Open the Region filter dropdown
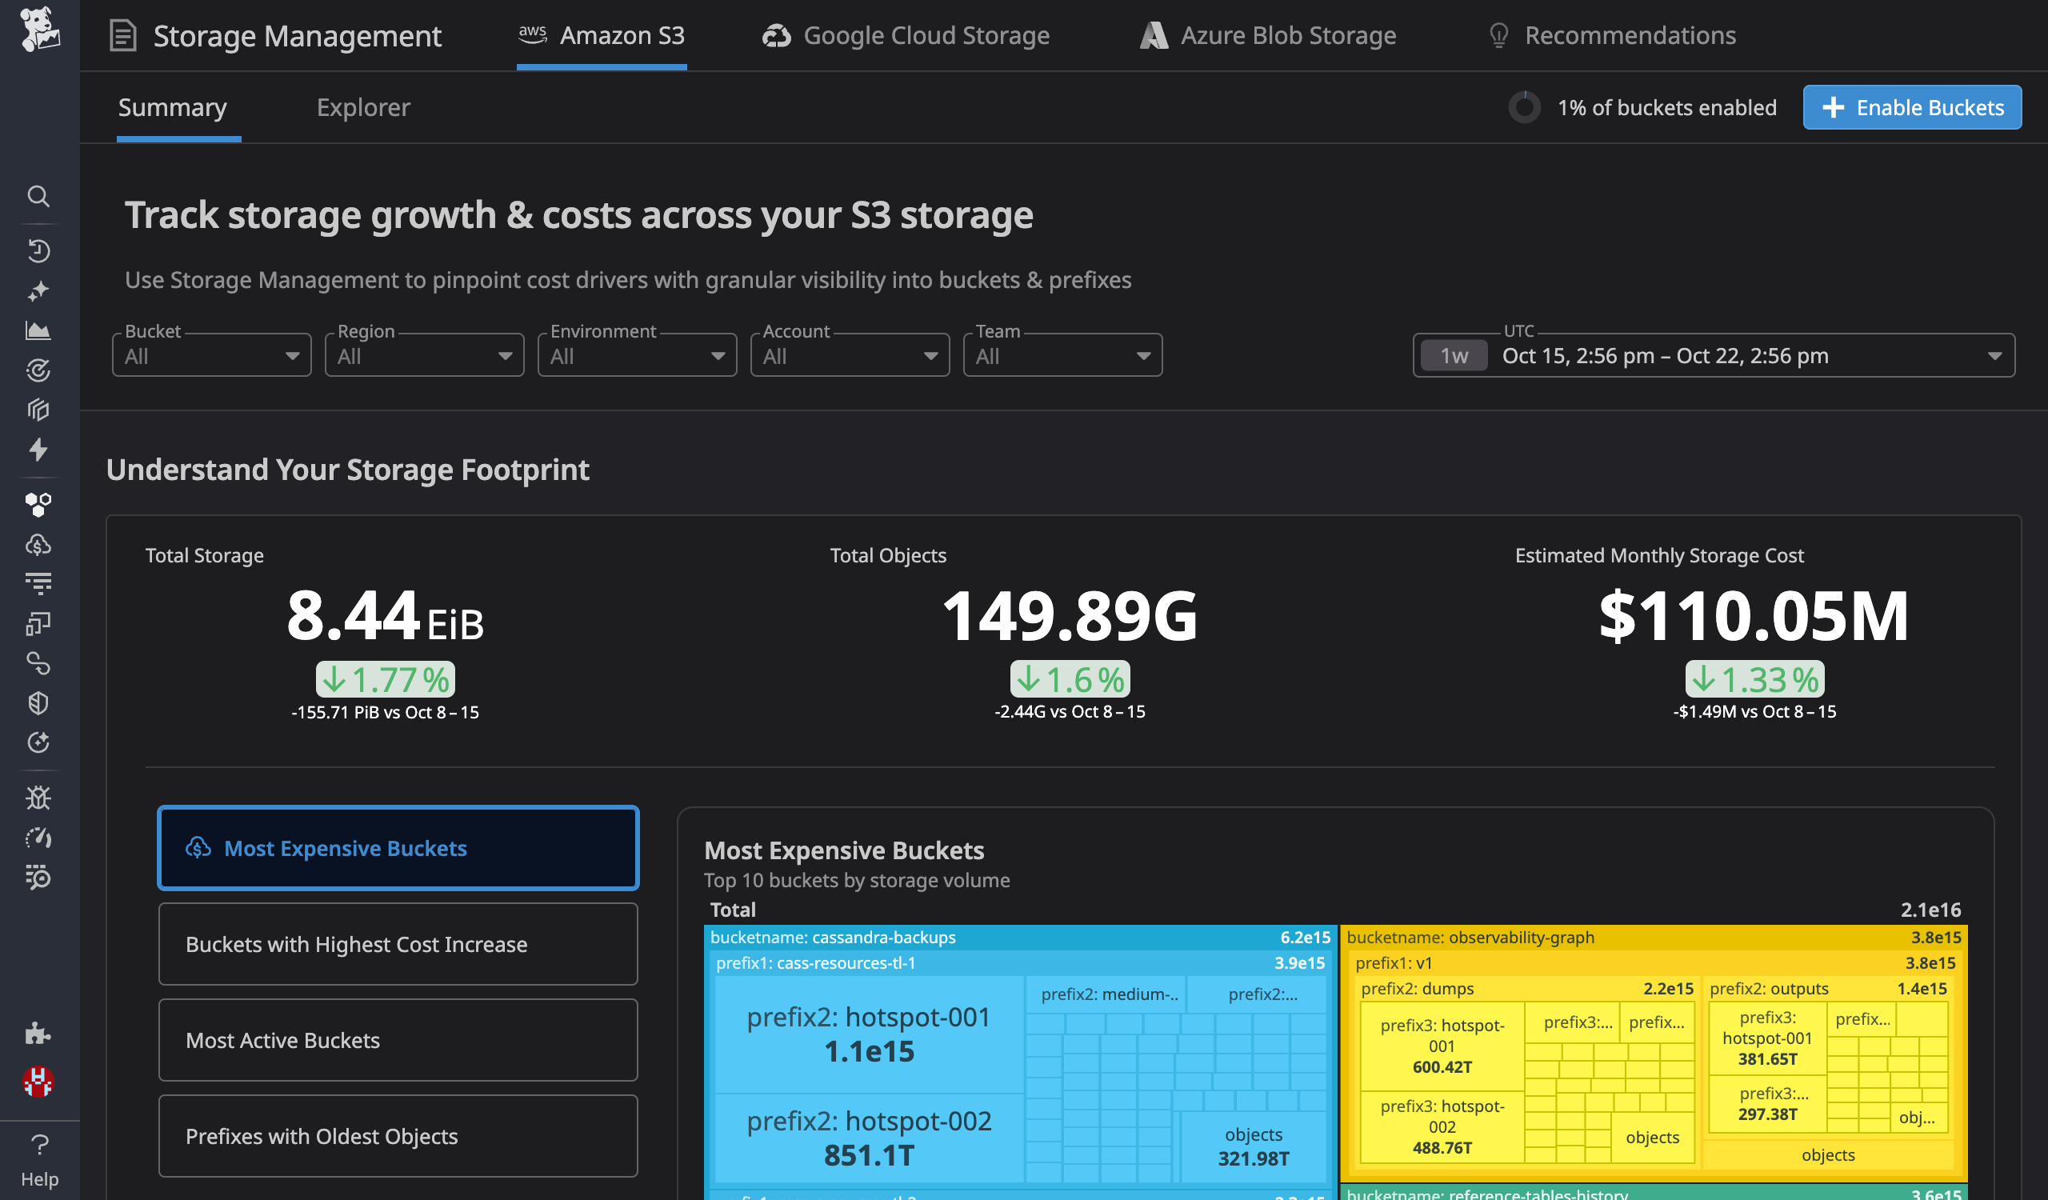Image resolution: width=2048 pixels, height=1200 pixels. (x=423, y=355)
